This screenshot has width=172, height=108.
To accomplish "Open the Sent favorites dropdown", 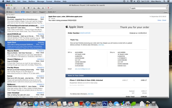I will point(35,12).
